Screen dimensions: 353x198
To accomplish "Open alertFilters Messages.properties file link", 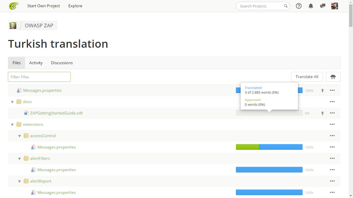I will (x=57, y=170).
